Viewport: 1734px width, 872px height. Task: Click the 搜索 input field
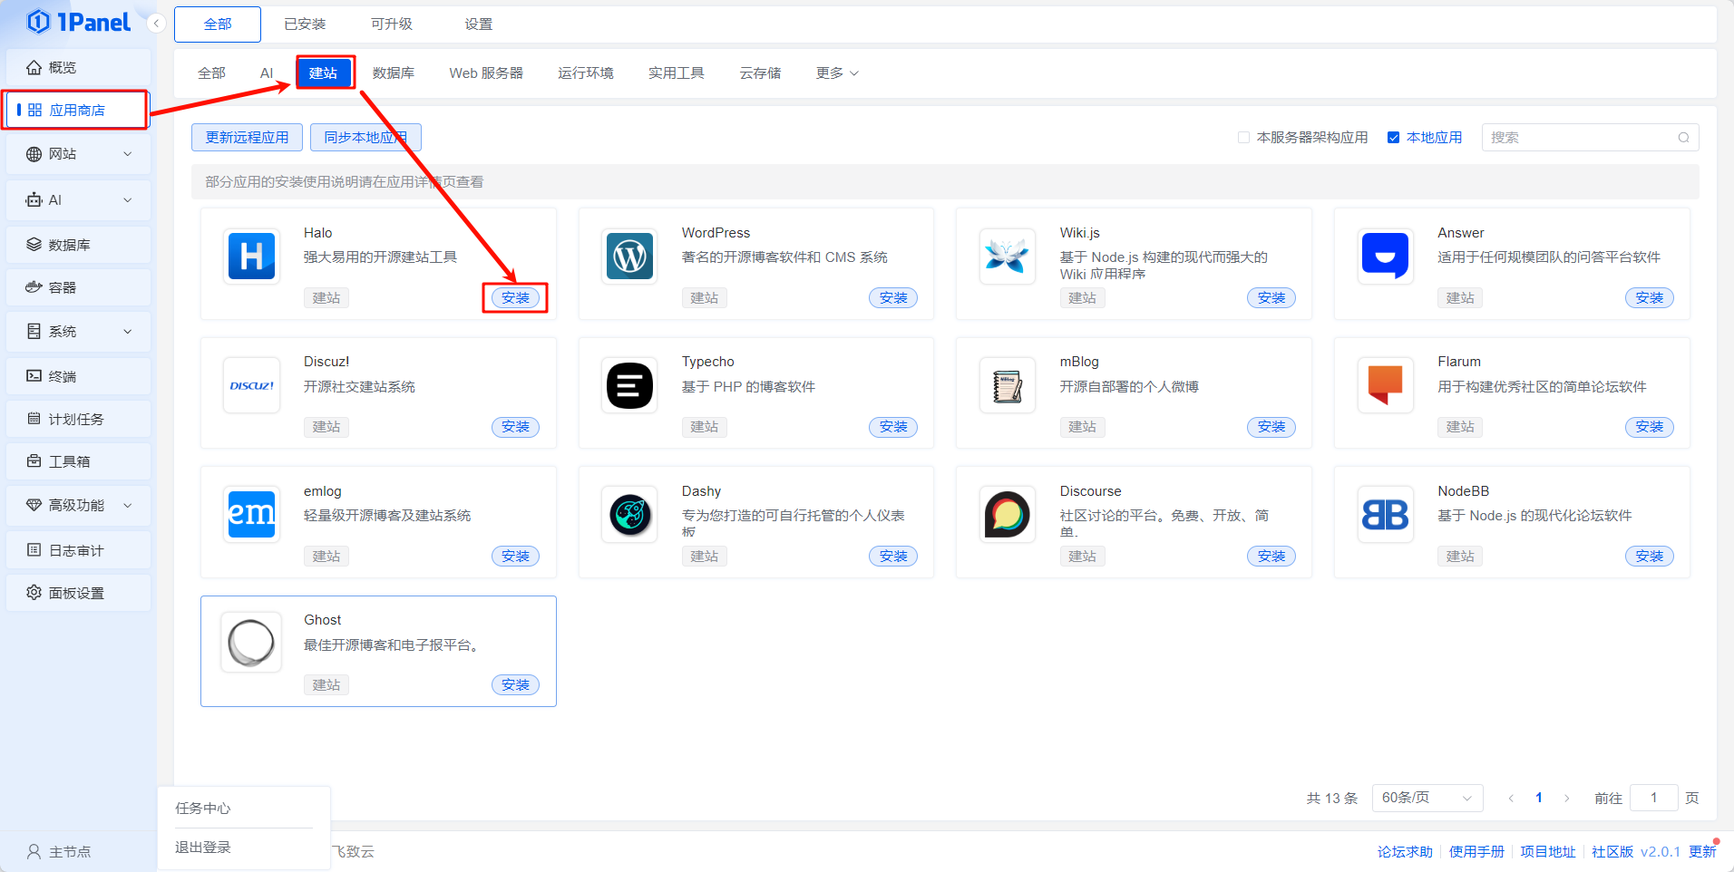coord(1590,138)
